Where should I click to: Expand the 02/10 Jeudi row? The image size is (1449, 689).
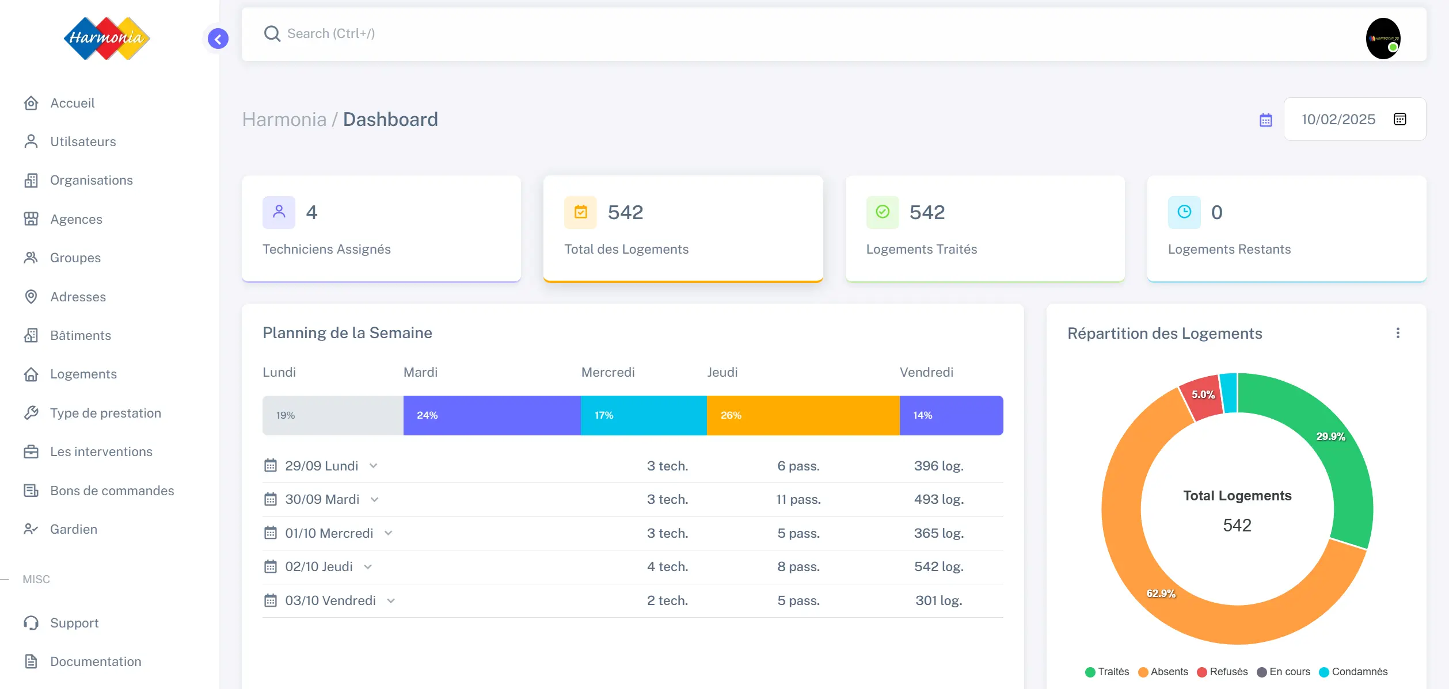tap(367, 566)
